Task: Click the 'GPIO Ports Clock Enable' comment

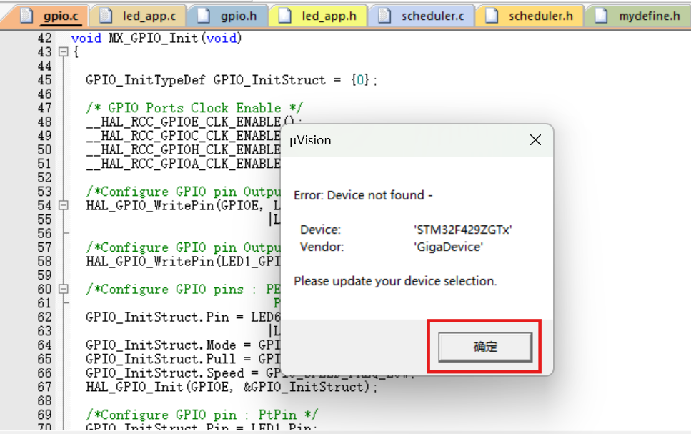Action: [194, 108]
